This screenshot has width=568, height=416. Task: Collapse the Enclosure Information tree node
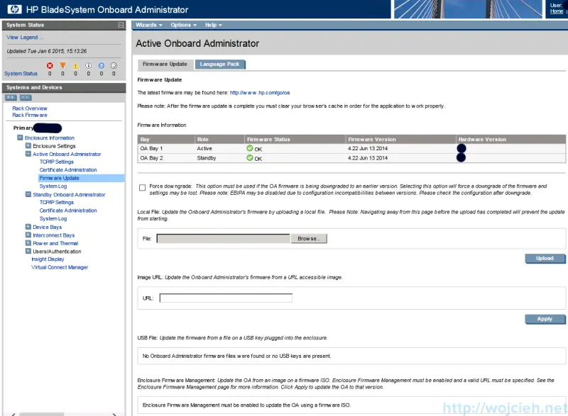(21, 137)
